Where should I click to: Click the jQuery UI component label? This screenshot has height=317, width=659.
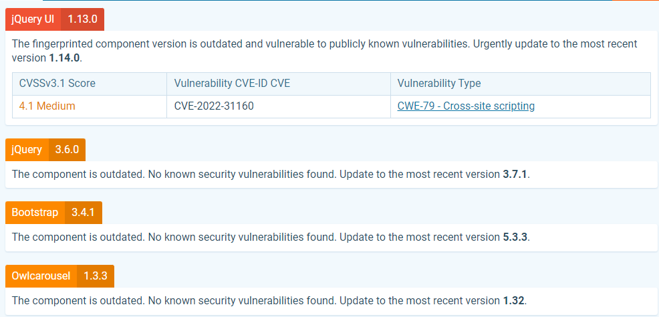[33, 19]
